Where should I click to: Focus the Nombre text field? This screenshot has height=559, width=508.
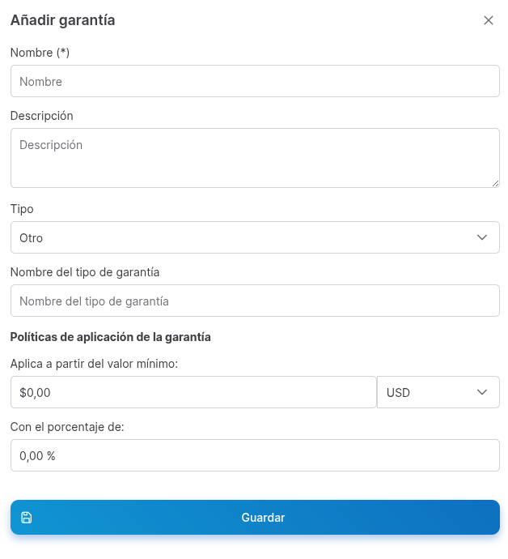(255, 81)
